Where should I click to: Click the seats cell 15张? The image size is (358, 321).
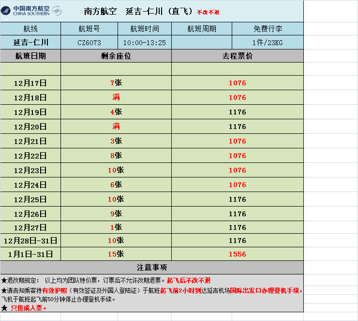(x=116, y=254)
